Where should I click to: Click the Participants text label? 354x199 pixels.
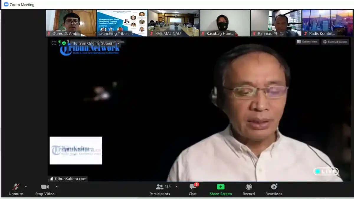[160, 194]
